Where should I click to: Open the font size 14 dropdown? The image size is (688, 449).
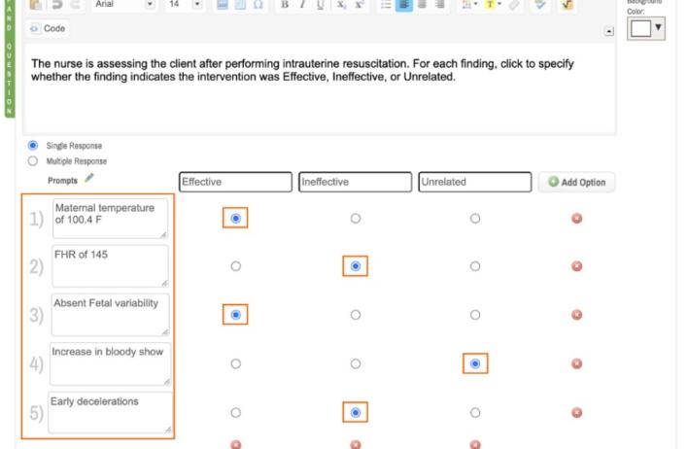tap(184, 5)
